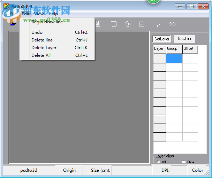Viewport: 212px width, 178px height.
Task: Click the open file folder icon
Action: tap(13, 23)
